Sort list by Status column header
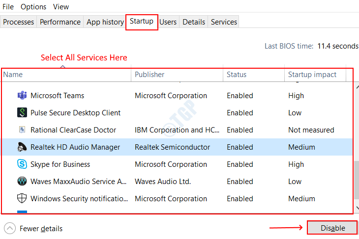This screenshot has height=239, width=359. 254,75
